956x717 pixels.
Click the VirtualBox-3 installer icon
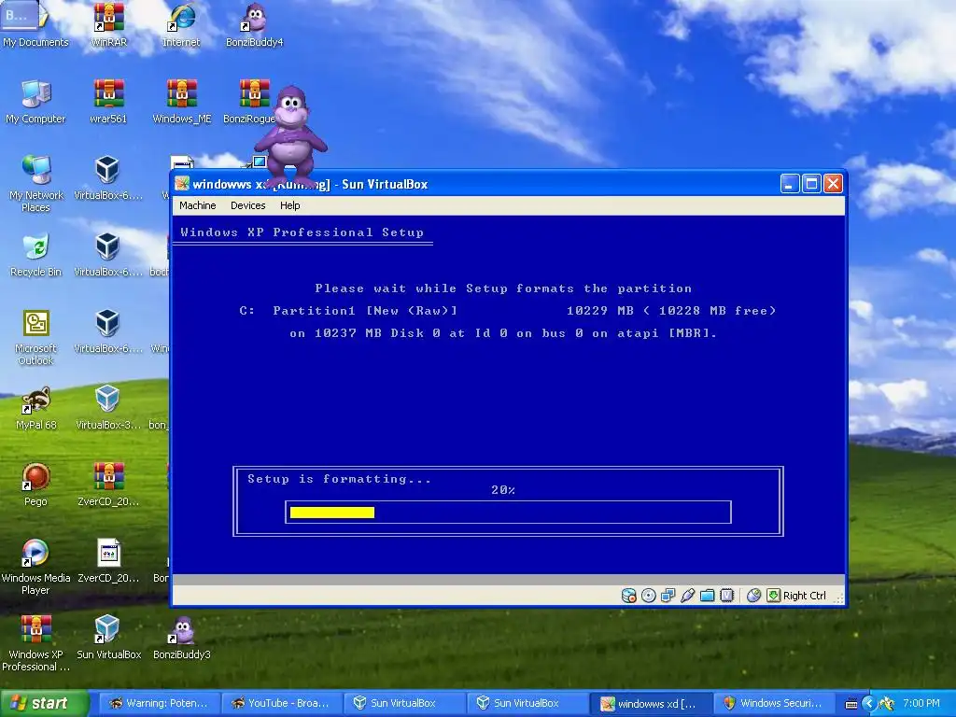click(x=108, y=408)
